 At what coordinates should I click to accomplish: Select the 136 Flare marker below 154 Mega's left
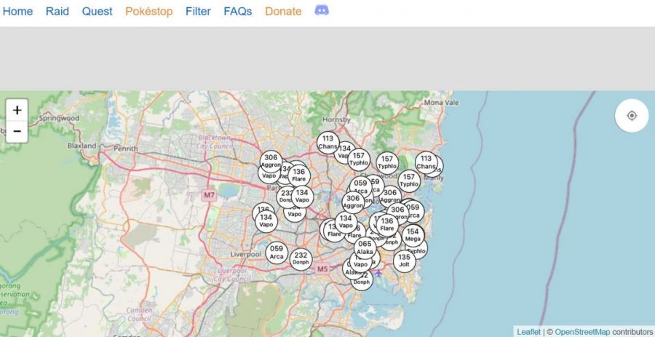click(x=387, y=225)
